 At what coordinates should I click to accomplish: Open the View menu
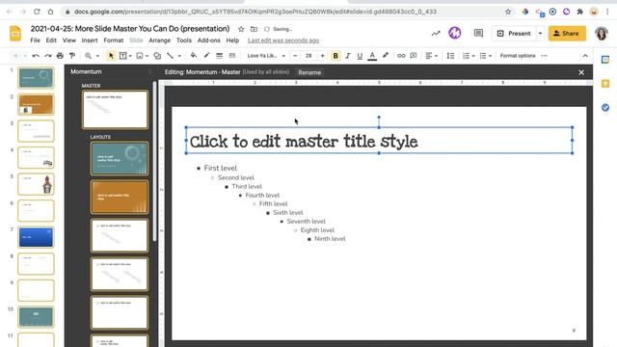(x=68, y=40)
